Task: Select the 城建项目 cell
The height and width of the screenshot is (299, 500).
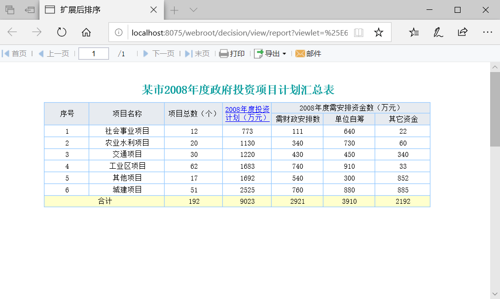Action: tap(127, 190)
